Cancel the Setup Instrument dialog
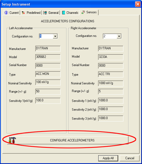 [130, 158]
